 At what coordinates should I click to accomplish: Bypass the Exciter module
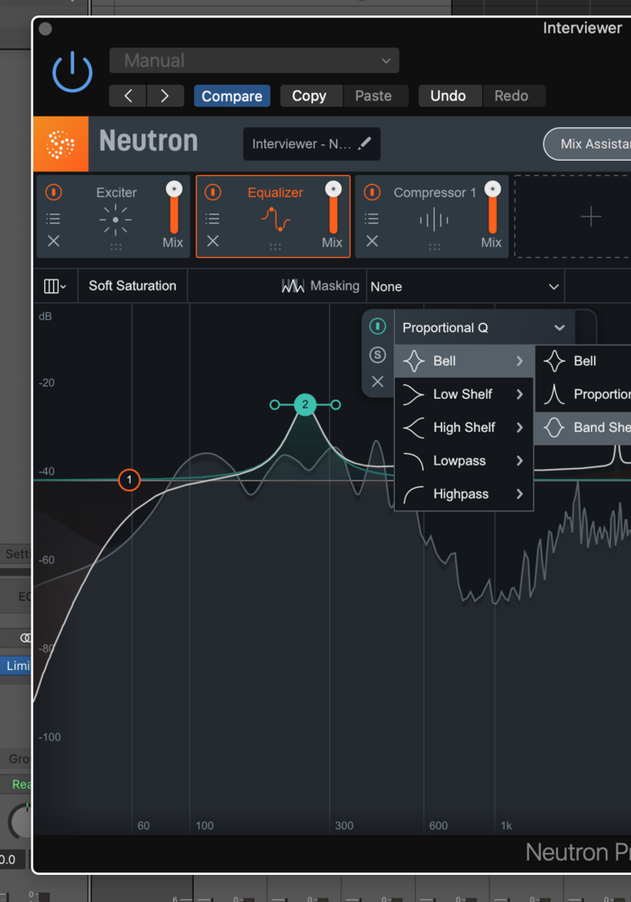pyautogui.click(x=53, y=192)
